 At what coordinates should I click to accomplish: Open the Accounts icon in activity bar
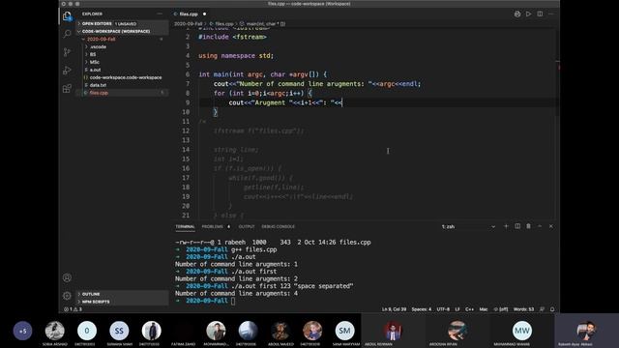[67, 277]
